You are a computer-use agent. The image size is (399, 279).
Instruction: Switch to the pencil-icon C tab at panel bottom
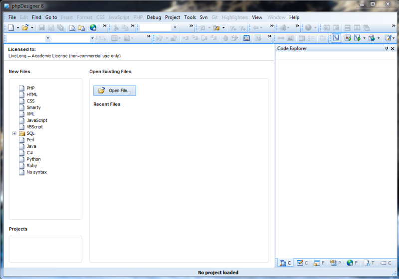pyautogui.click(x=302, y=263)
